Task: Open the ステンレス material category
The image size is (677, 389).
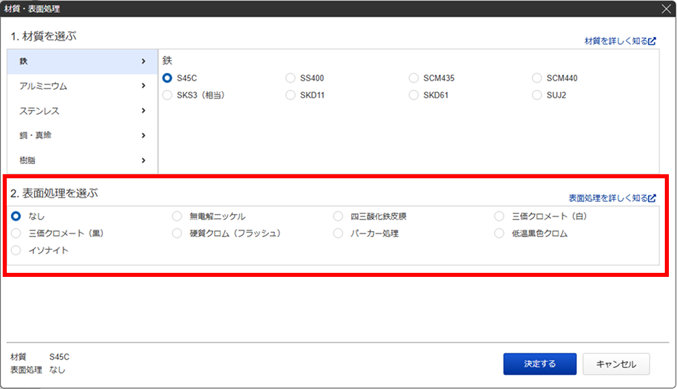Action: [83, 111]
